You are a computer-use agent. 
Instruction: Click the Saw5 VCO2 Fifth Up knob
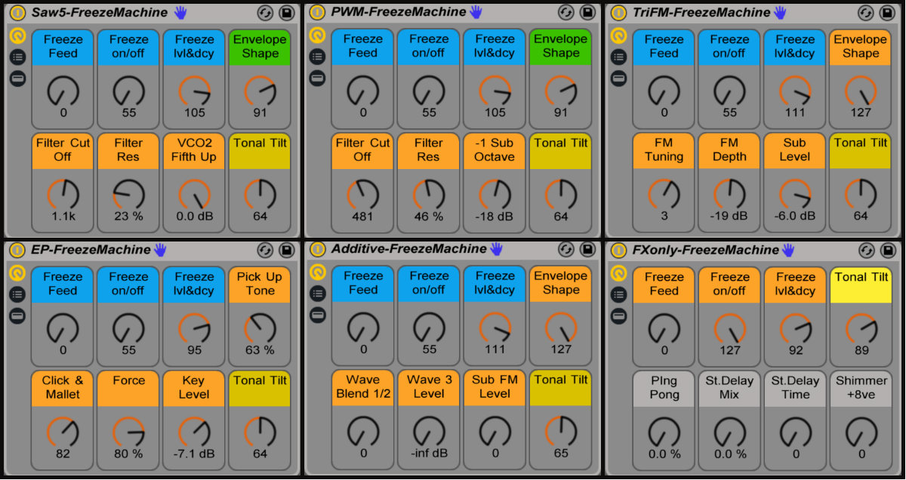pyautogui.click(x=194, y=194)
